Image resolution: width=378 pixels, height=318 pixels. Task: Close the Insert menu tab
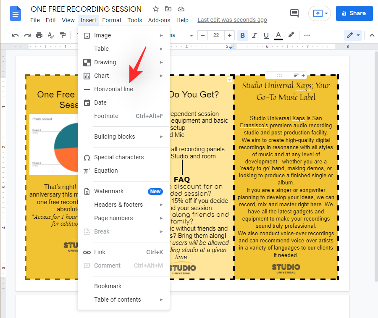[89, 20]
